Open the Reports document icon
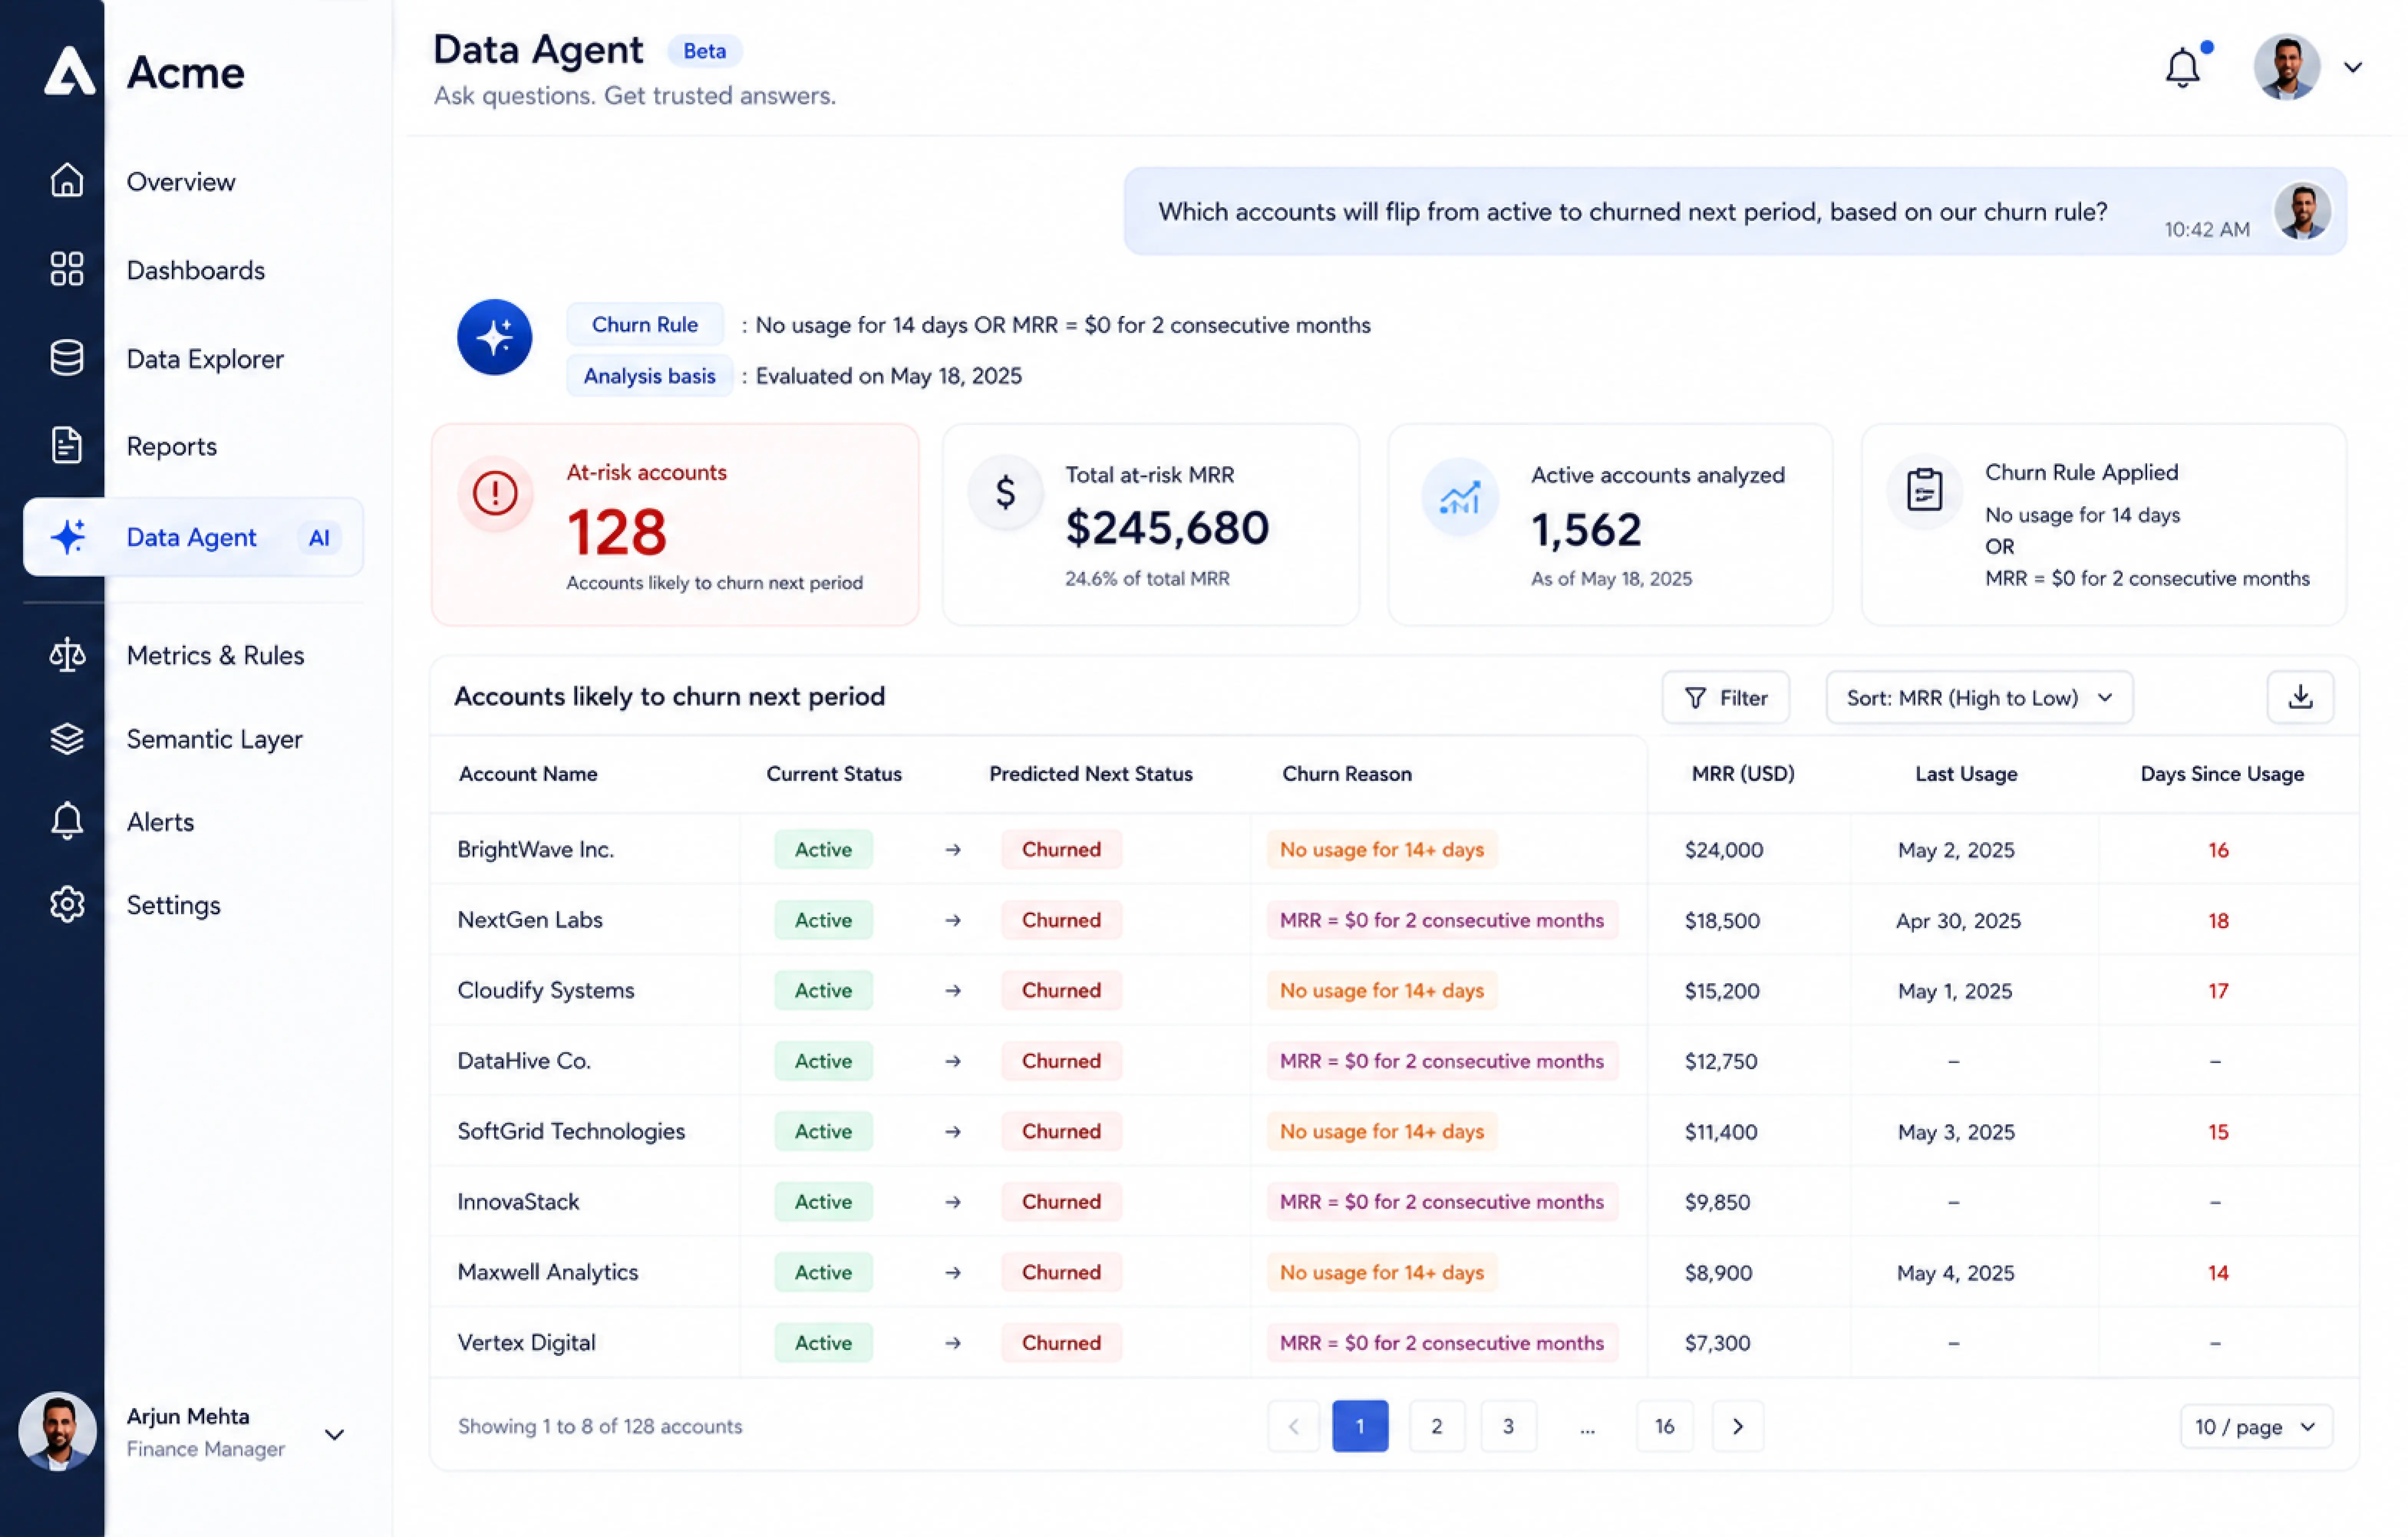Viewport: 2408px width, 1537px height. pos(67,446)
